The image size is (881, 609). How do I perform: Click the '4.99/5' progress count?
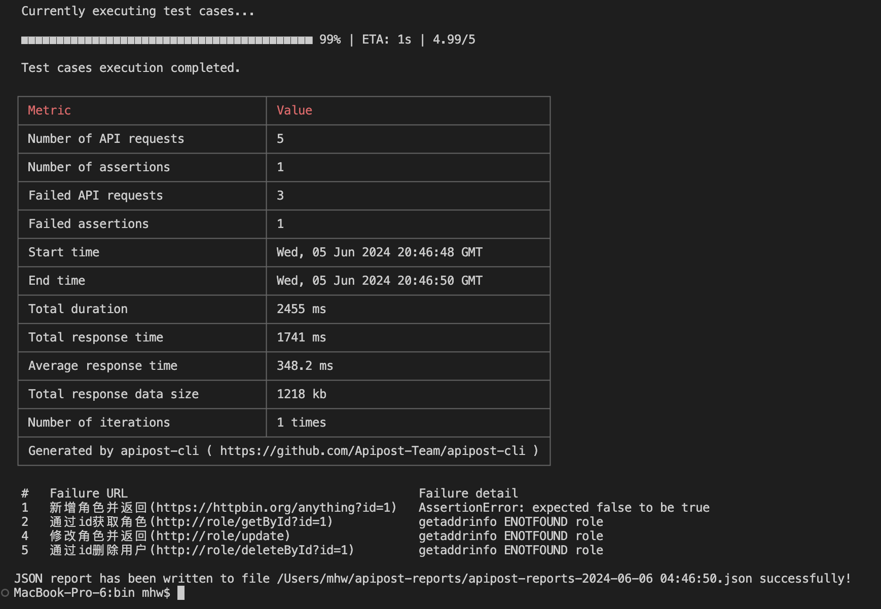point(454,40)
